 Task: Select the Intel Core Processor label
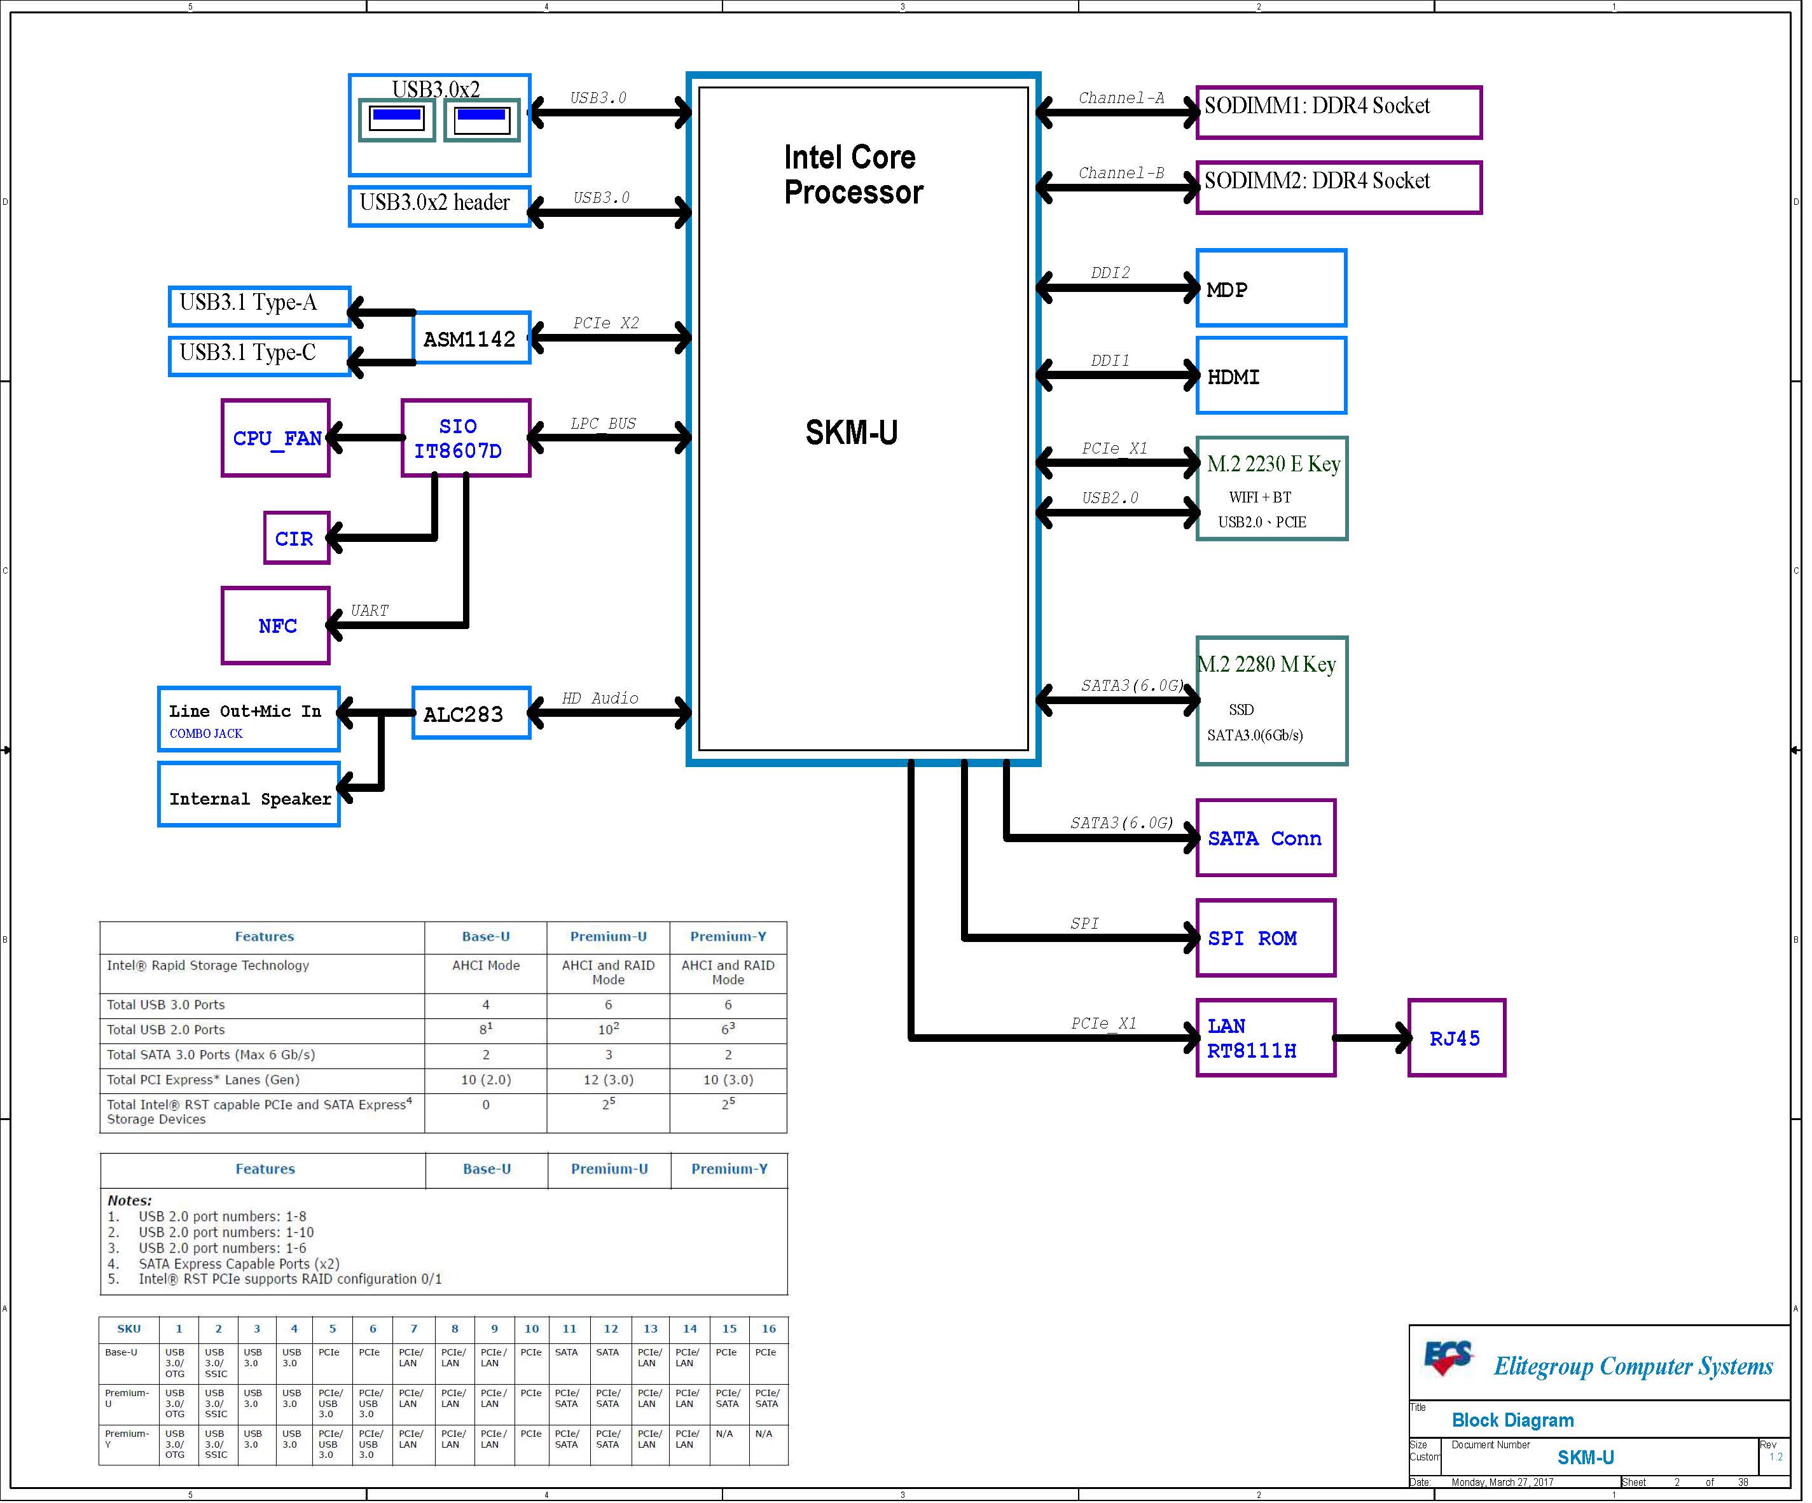855,175
